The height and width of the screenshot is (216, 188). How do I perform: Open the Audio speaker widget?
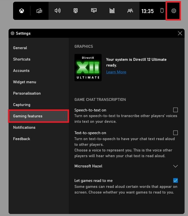tap(58, 11)
